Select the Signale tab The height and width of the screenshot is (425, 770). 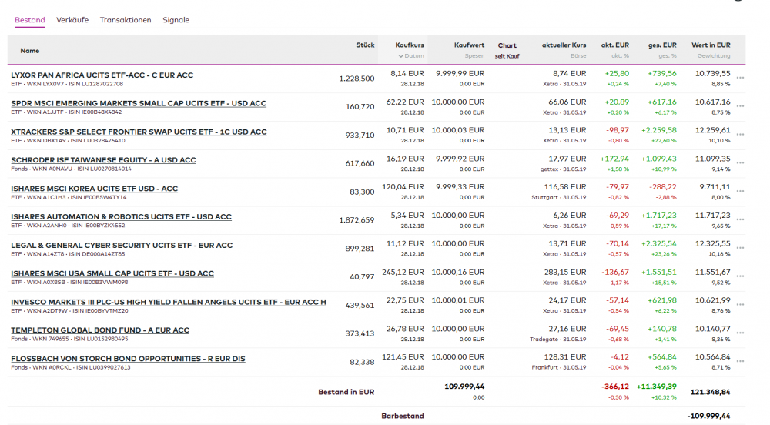pyautogui.click(x=176, y=20)
